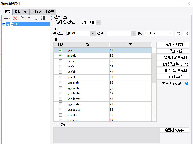Click the 值 column header
The height and width of the screenshot is (144, 193).
tap(130, 45)
